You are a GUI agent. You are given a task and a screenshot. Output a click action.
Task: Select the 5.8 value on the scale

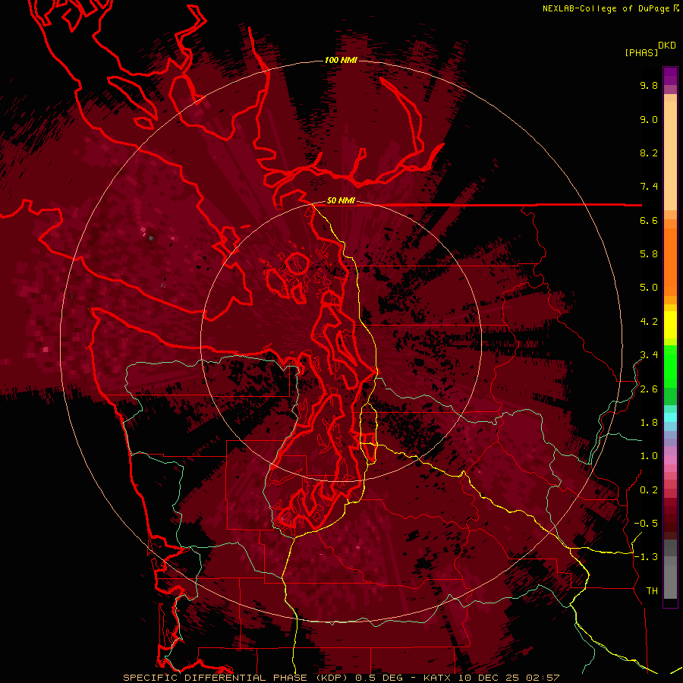pos(649,254)
